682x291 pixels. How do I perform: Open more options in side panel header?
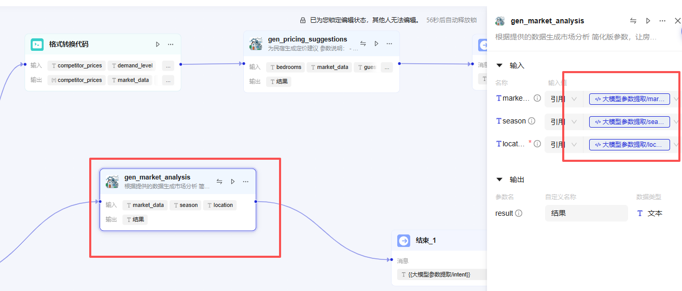[x=662, y=21]
